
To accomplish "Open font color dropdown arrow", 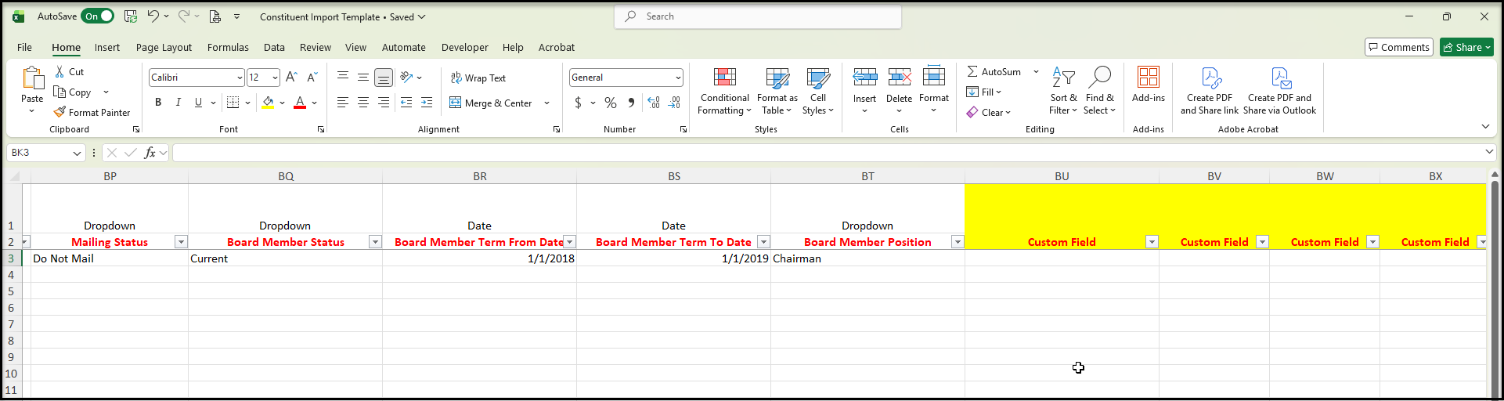I will point(314,103).
